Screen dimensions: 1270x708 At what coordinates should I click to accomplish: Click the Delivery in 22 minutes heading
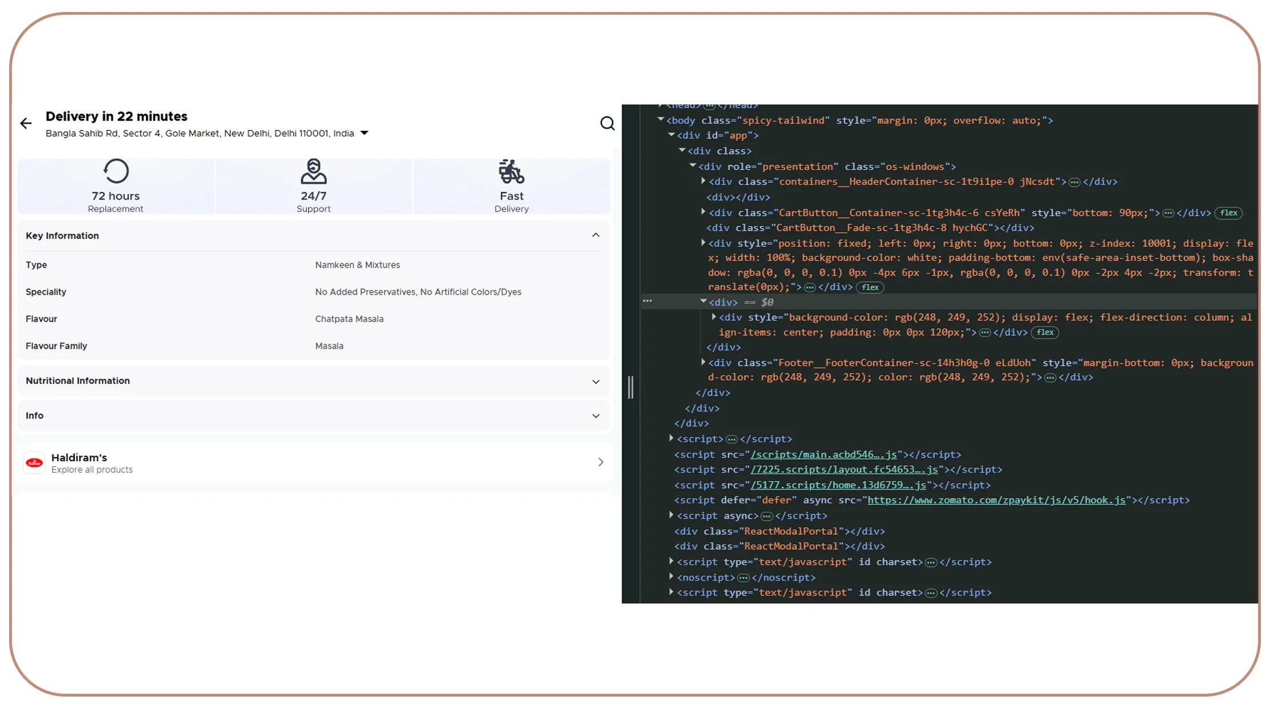tap(117, 116)
